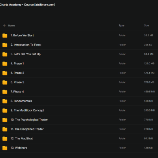
Task: Open the '5. Phase 2' folder name
Action: (17, 73)
